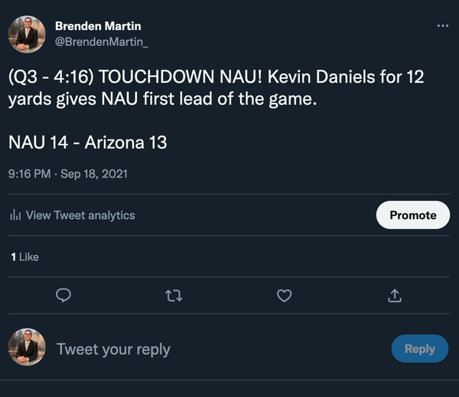
Task: Click the reply speech bubble icon
Action: tap(64, 295)
